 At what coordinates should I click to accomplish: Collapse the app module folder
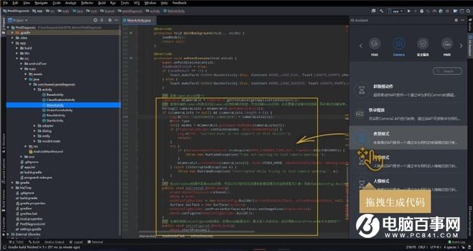pyautogui.click(x=12, y=43)
